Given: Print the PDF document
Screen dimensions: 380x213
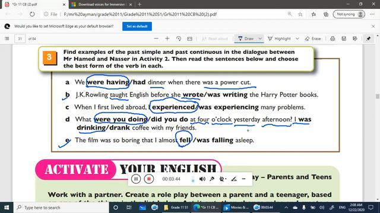Looking at the screenshot, I should click(332, 38).
